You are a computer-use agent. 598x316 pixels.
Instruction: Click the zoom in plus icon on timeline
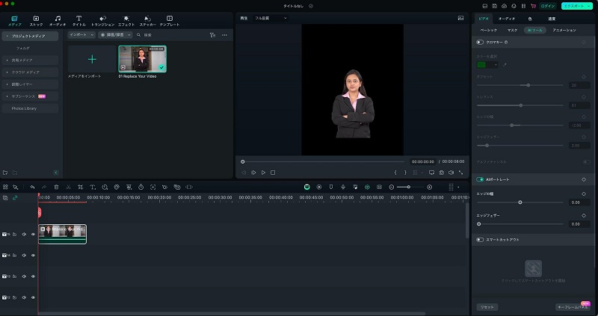(429, 188)
